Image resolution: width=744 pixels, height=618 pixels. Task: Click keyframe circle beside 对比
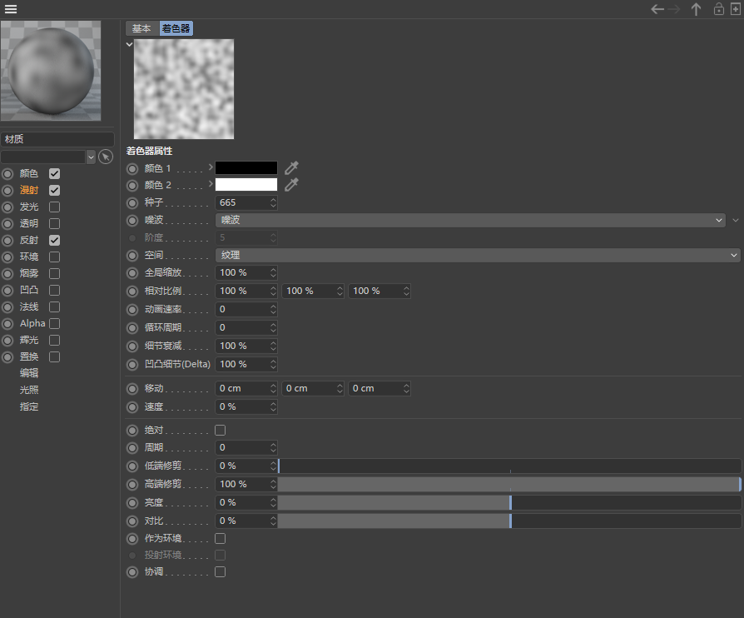132,521
